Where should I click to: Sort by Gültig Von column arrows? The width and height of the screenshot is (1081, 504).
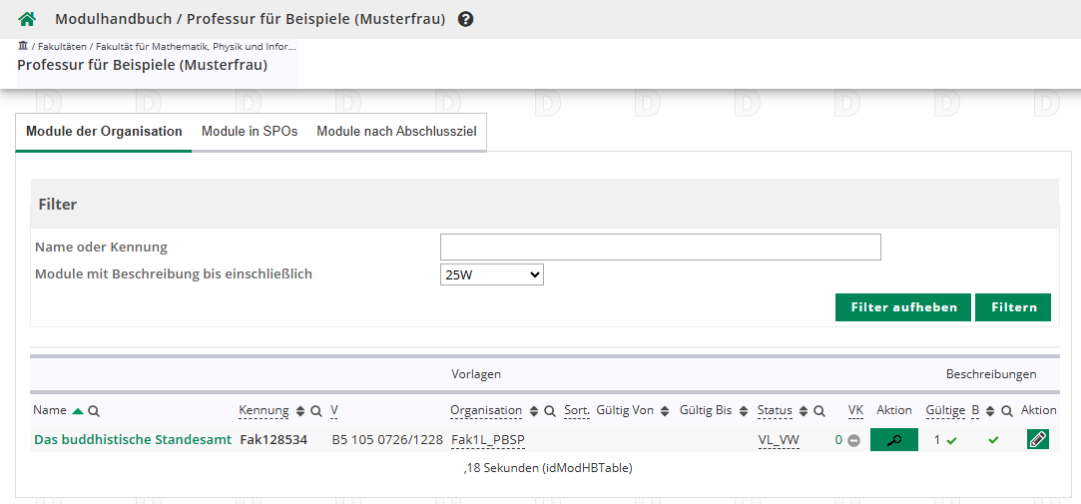pyautogui.click(x=664, y=411)
